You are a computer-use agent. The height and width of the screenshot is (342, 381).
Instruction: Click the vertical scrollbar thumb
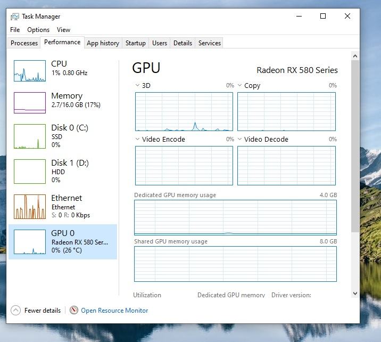[355, 146]
